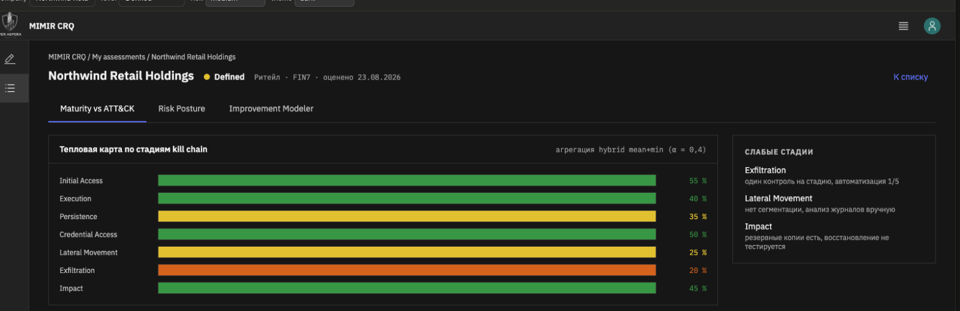Click the Per Aspera shield logo
Viewport: 960px width, 311px height.
pos(10,24)
